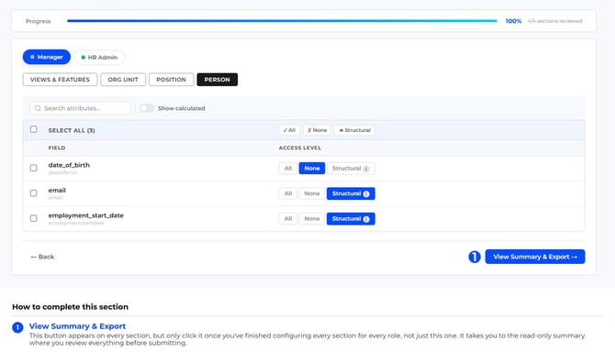
Task: Open the Org Unit tab
Action: click(x=123, y=80)
